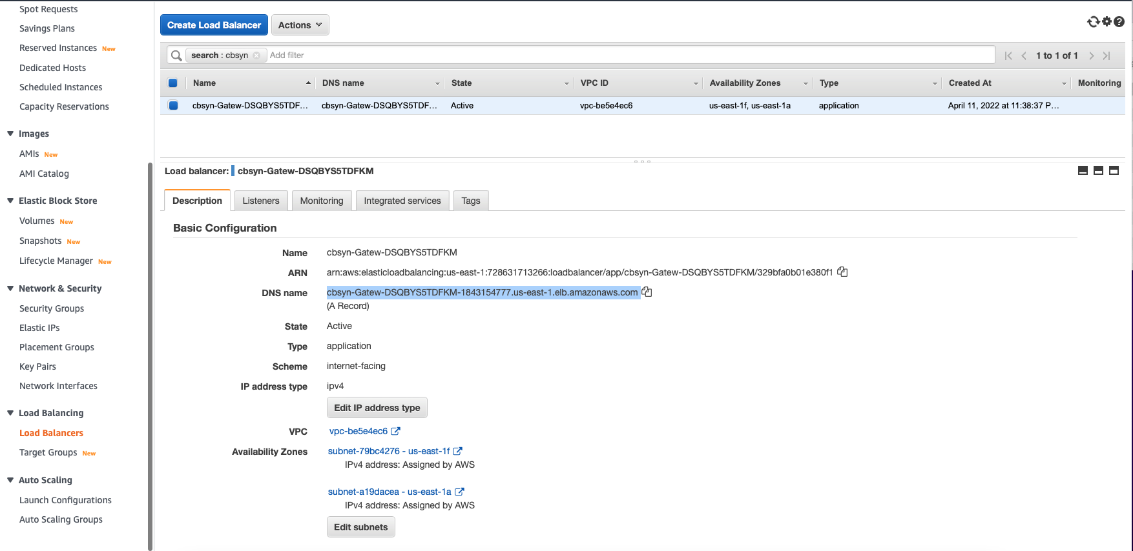1133x551 pixels.
Task: Toggle the select-all checkbox in table header
Action: (x=172, y=83)
